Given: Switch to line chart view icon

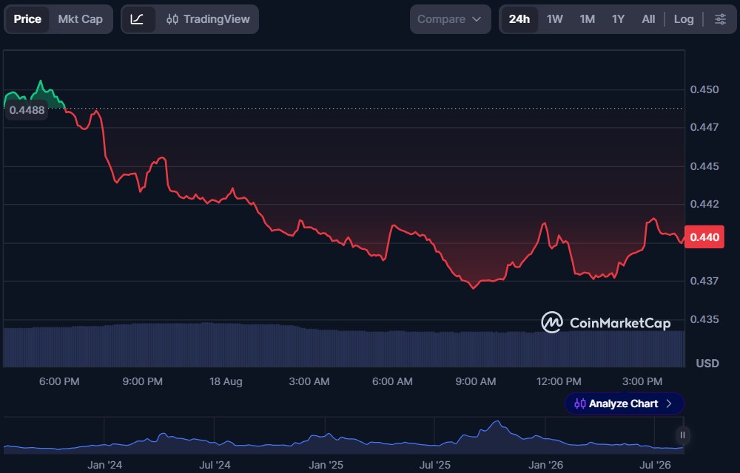Looking at the screenshot, I should click(x=138, y=19).
